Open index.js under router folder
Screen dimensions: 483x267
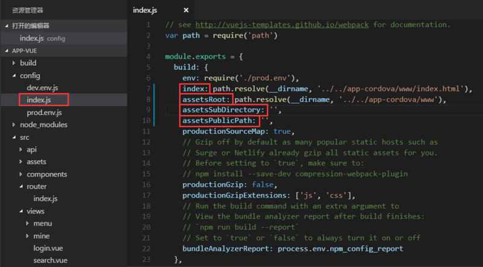(46, 199)
